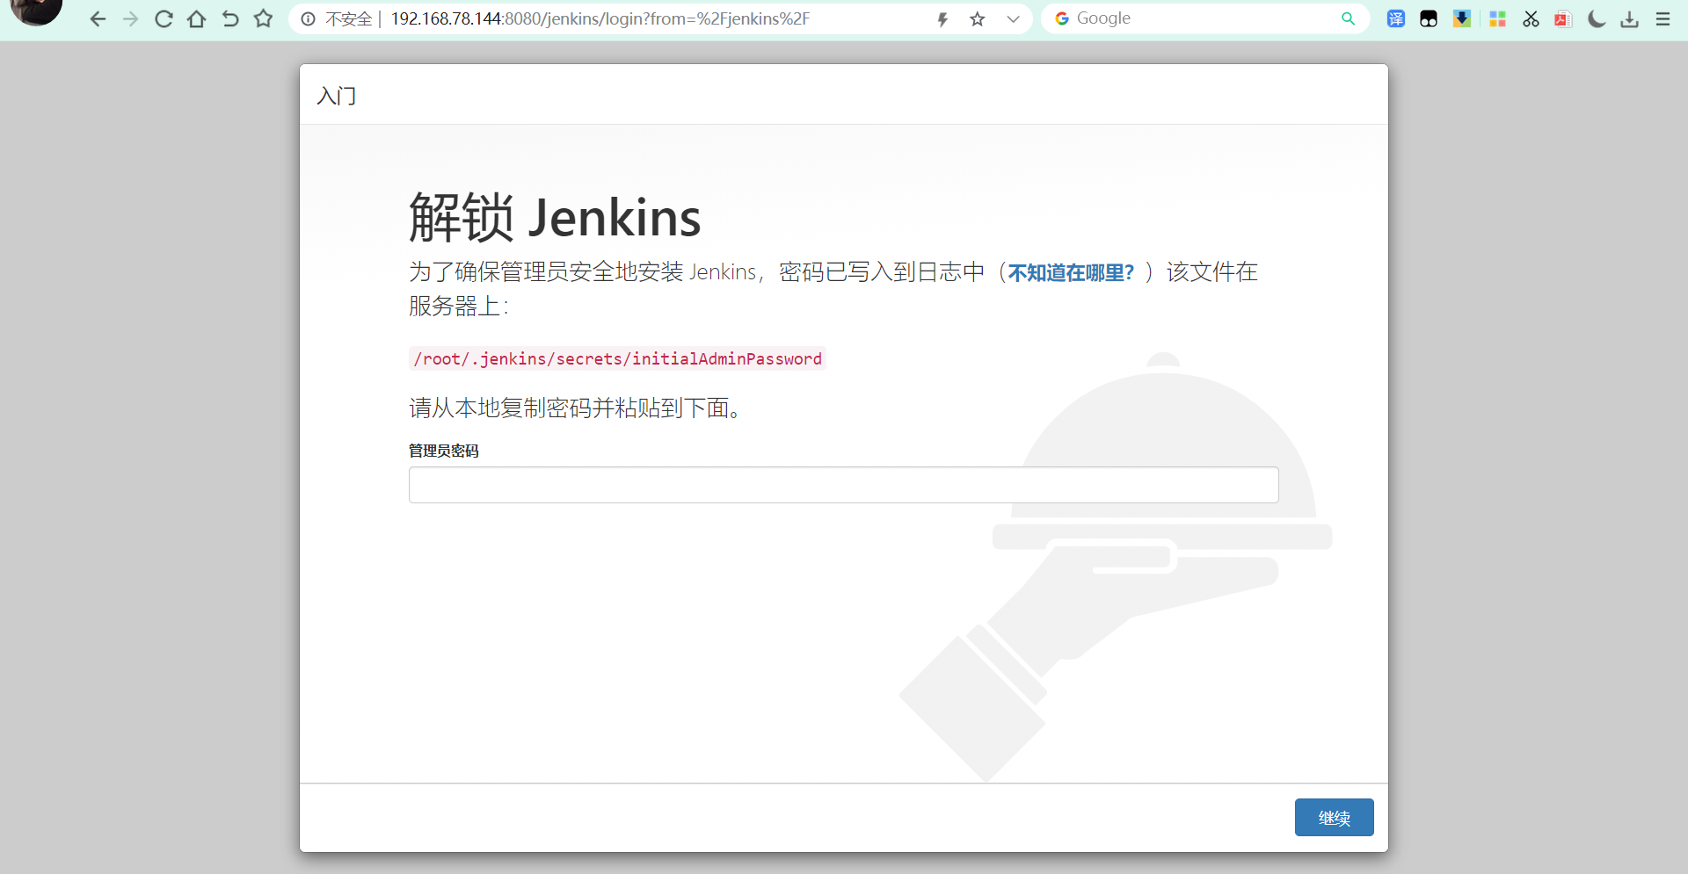This screenshot has width=1688, height=874.
Task: Open the blue-arrow download extension icon
Action: point(1462,19)
